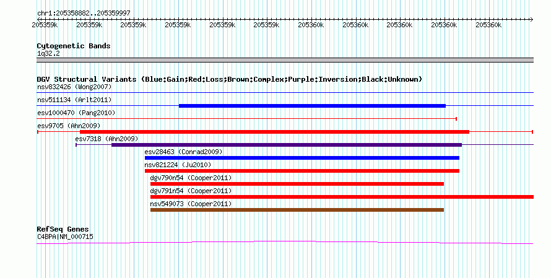This screenshot has height=278, width=551.
Task: Click the thin red line of esv1000470
Action: tap(246, 119)
